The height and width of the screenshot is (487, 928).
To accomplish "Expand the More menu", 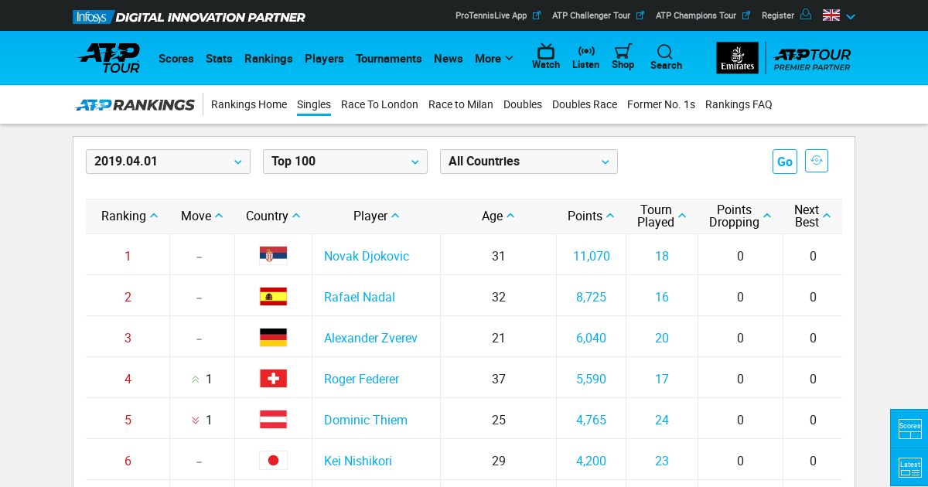I will [x=493, y=59].
